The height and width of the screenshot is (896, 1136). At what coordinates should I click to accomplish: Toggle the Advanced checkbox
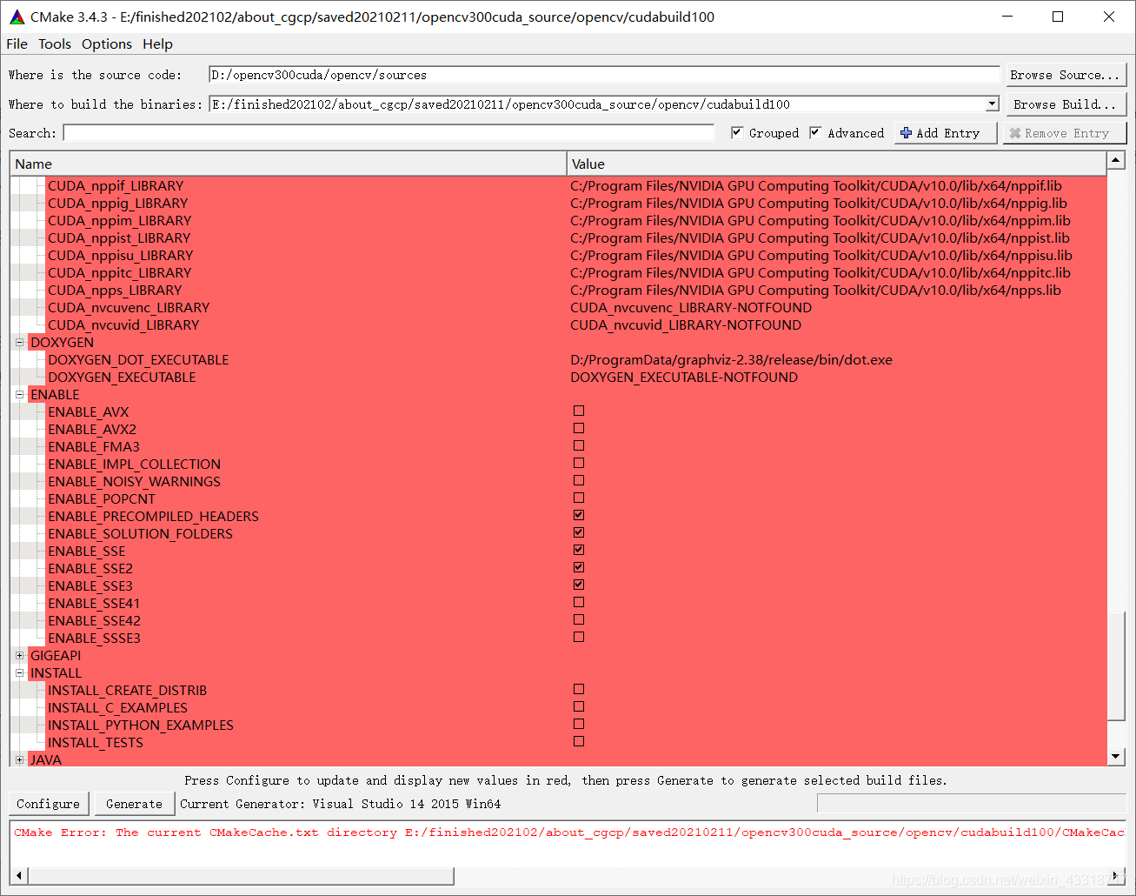point(815,132)
